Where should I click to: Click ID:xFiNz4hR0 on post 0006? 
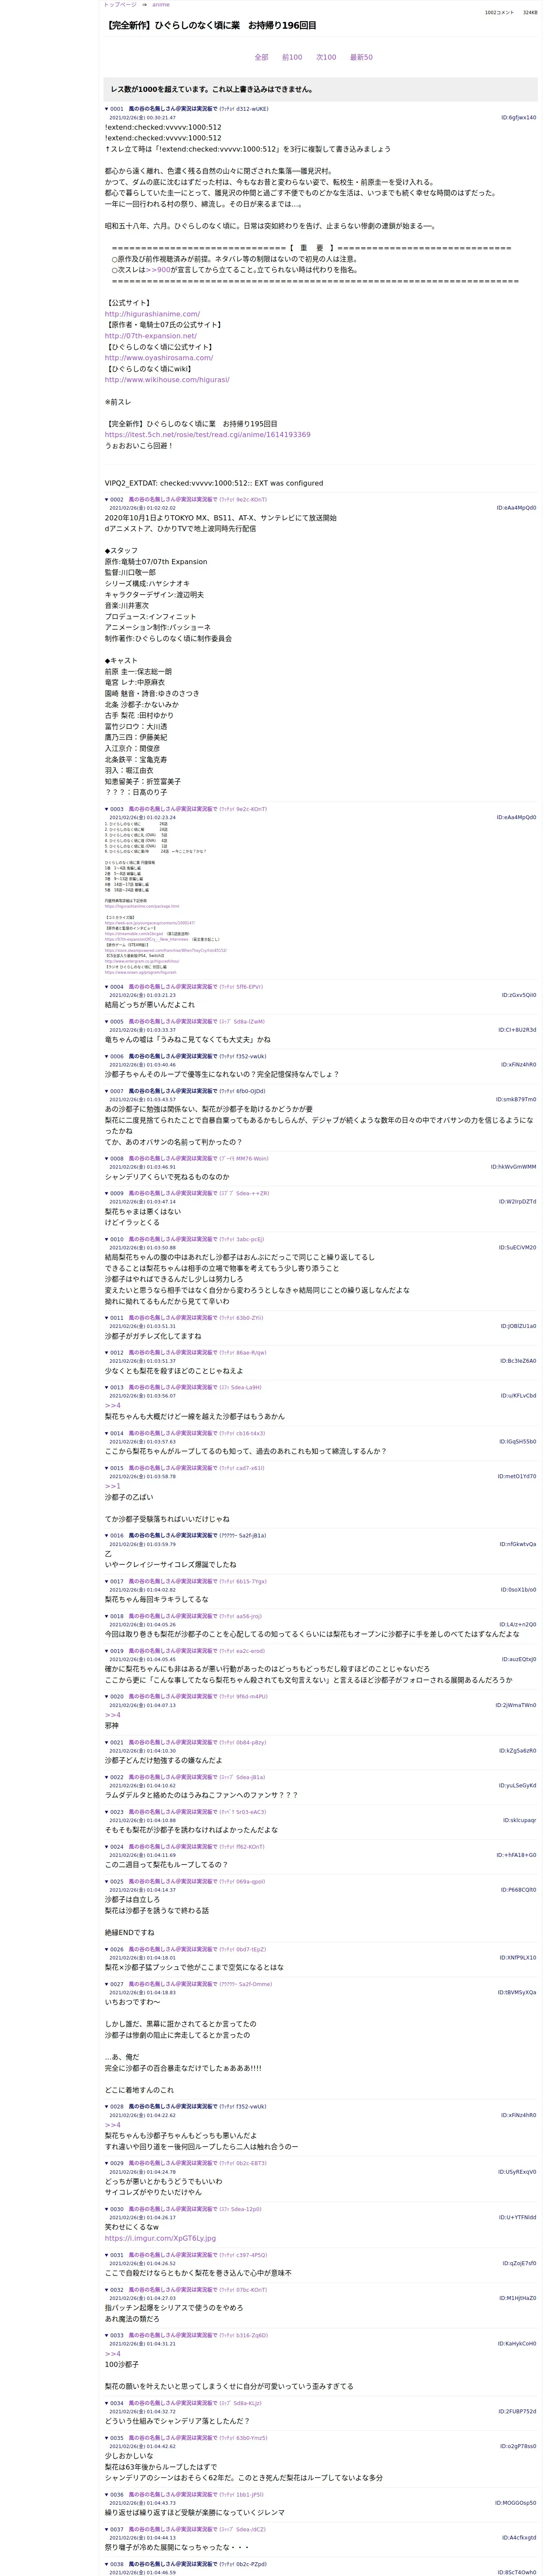pyautogui.click(x=518, y=1065)
